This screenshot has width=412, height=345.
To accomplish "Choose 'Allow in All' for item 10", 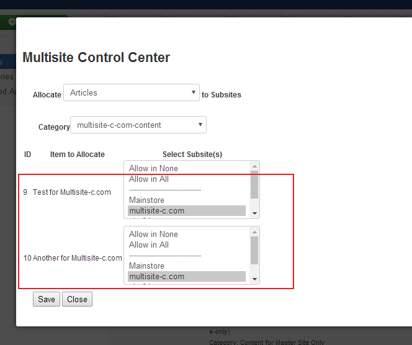I will pos(149,245).
